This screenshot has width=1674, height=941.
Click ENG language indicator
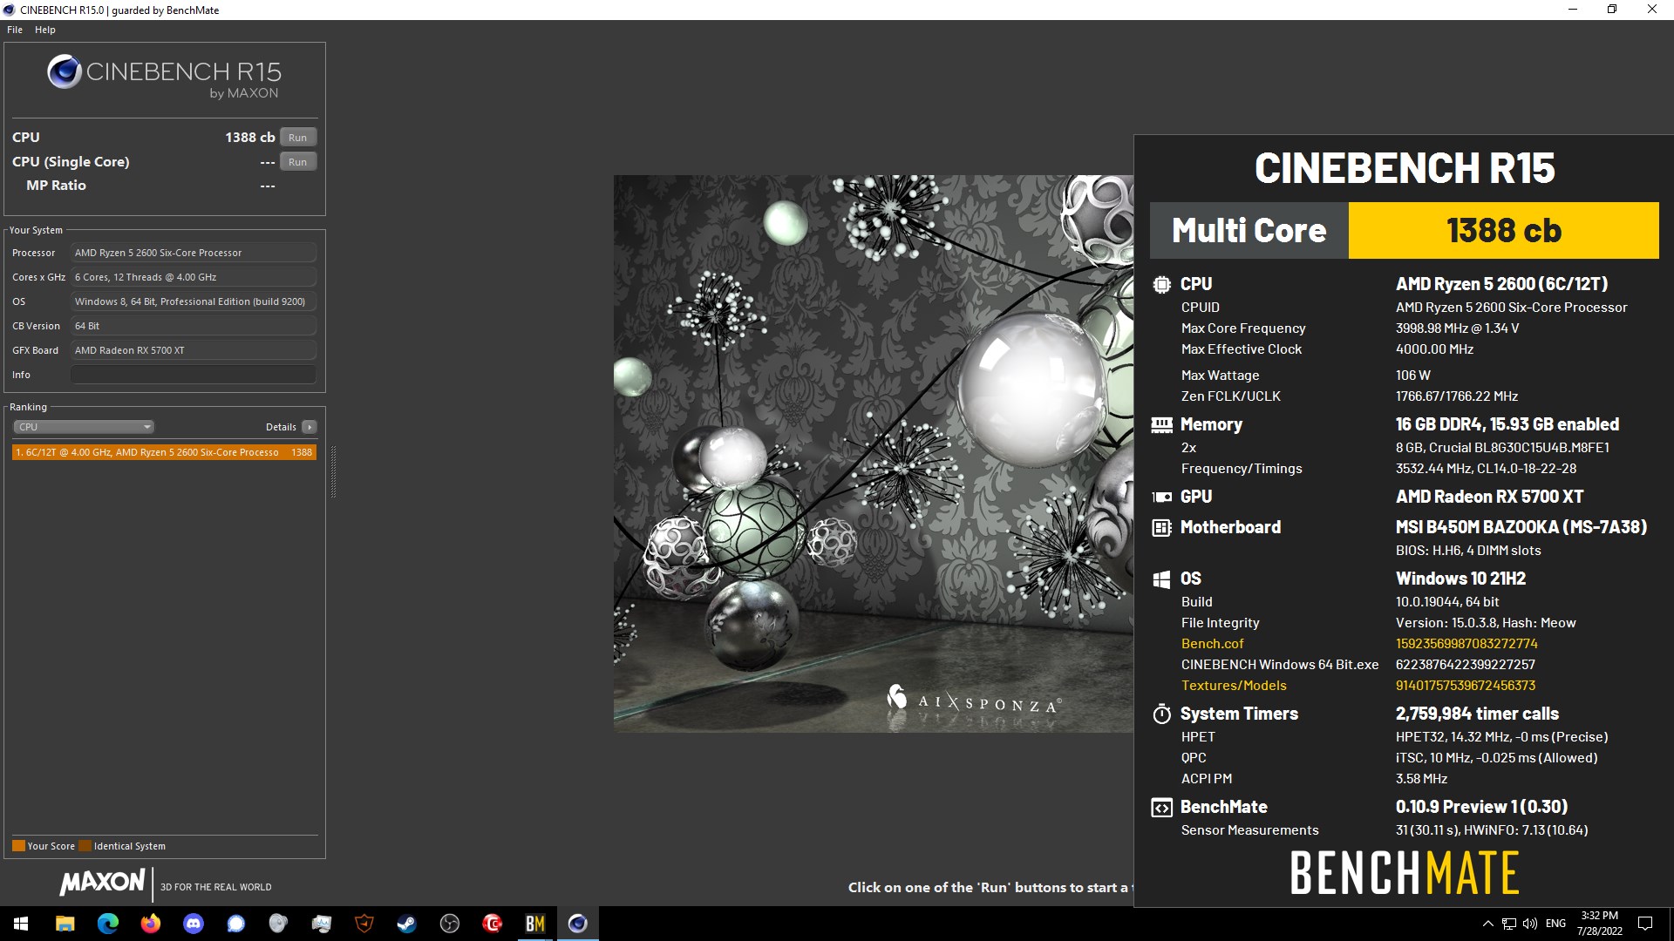pyautogui.click(x=1555, y=924)
